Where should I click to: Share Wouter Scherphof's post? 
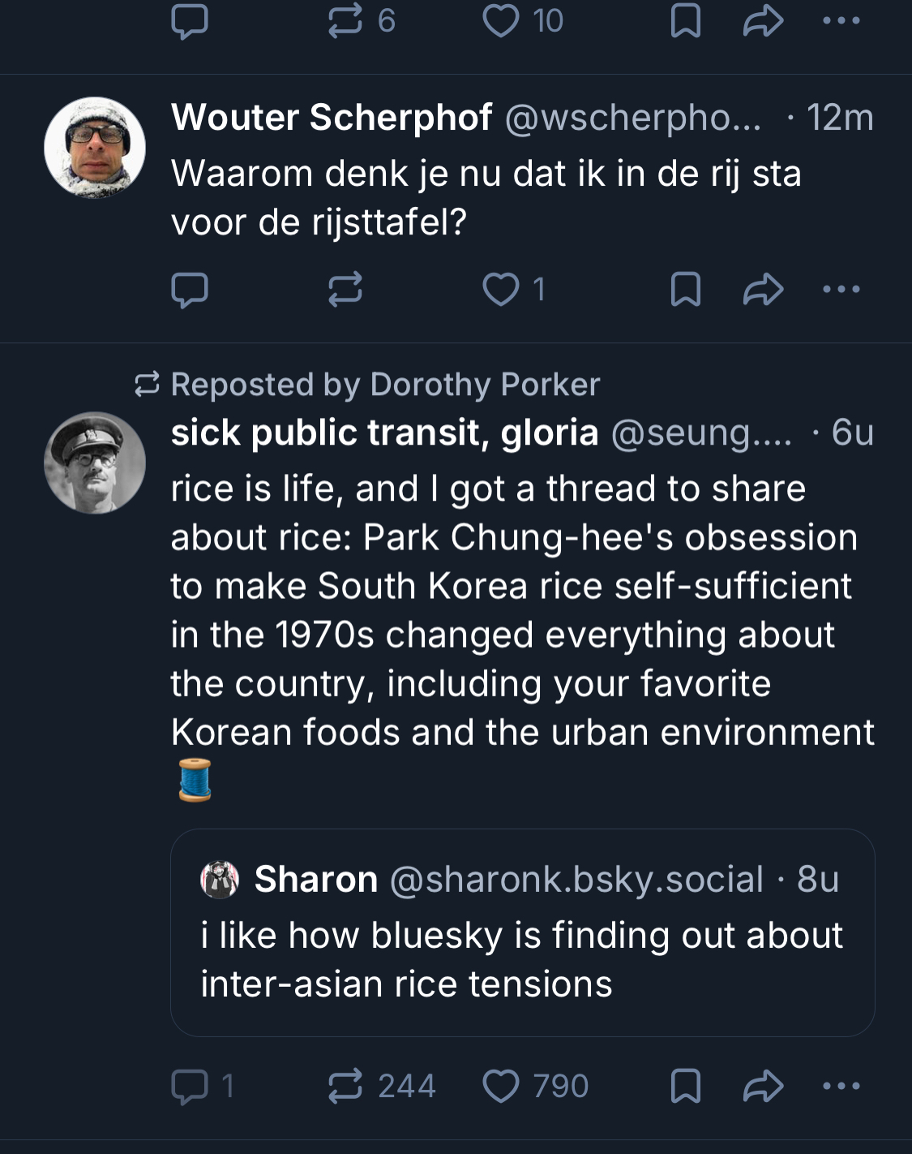[x=763, y=290]
